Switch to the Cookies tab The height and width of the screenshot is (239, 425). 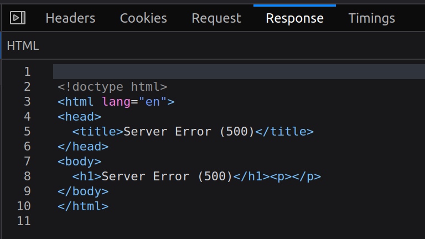[143, 18]
